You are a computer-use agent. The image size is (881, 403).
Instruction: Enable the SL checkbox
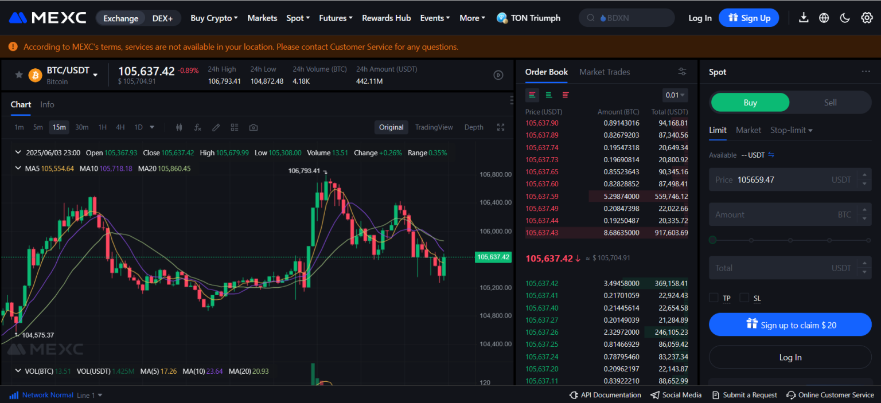point(743,298)
